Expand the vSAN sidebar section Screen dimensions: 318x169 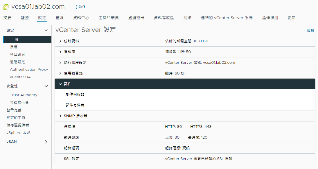(x=46, y=142)
